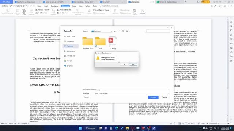The width and height of the screenshot is (234, 131).
Task: Select the Catalog PDF file
Action: pos(113,43)
